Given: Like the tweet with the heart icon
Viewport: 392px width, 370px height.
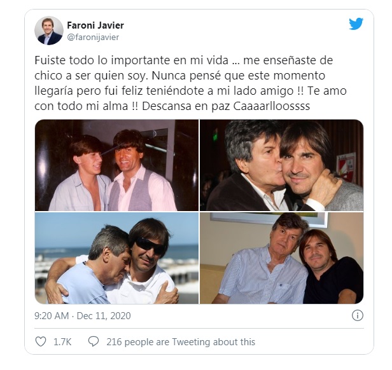Looking at the screenshot, I should pos(41,341).
